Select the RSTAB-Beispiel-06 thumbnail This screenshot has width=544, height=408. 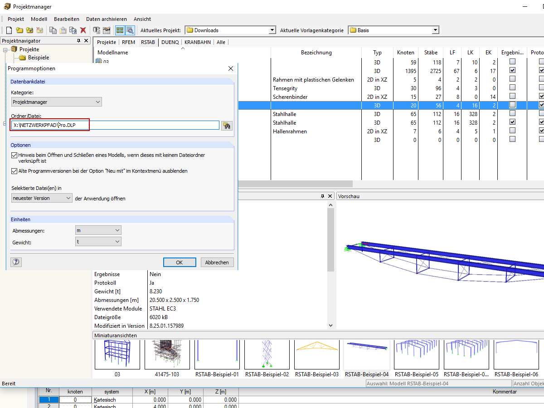pos(516,358)
